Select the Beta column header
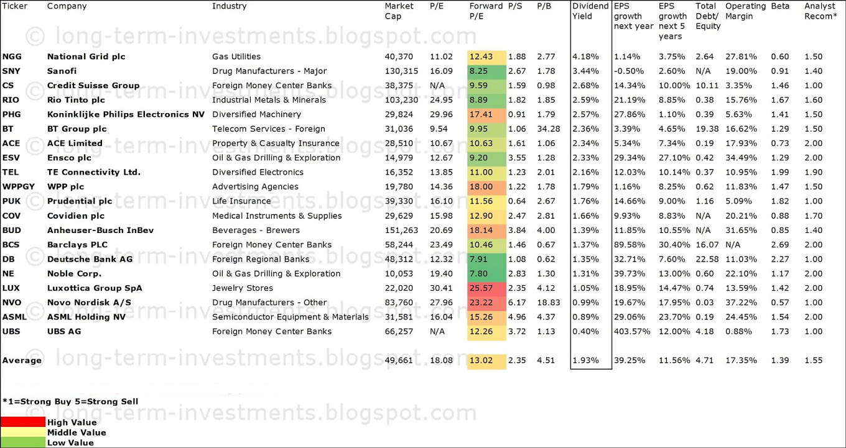Screen dimensions: 846x448 [x=780, y=6]
